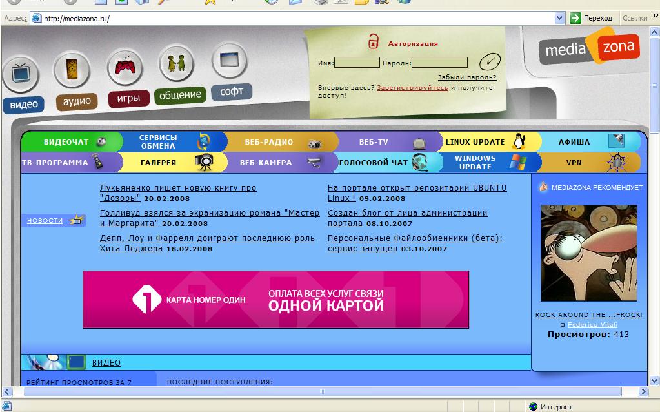The height and width of the screenshot is (412, 660).
Task: Click the media zona logo
Action: click(x=589, y=48)
